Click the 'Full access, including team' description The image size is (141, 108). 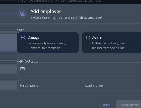(x=109, y=46)
